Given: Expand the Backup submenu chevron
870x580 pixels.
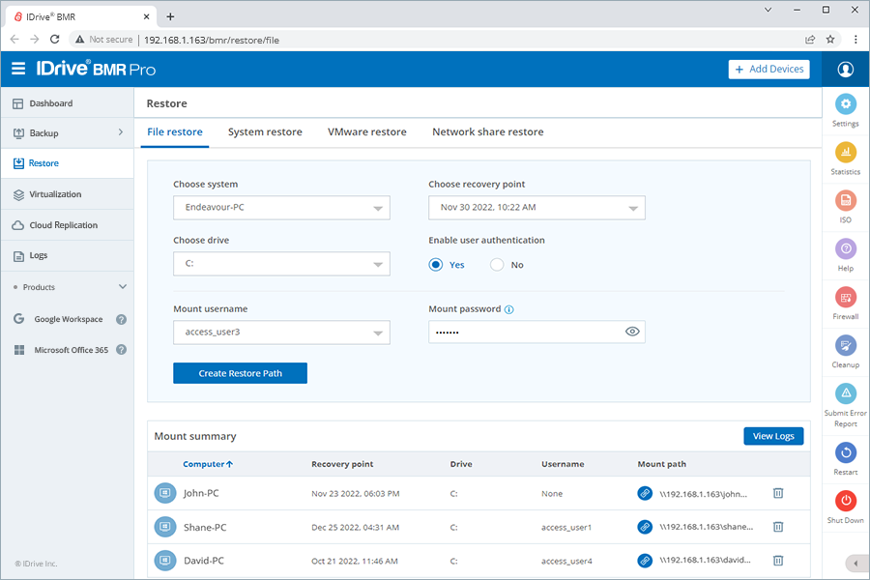Looking at the screenshot, I should click(x=121, y=132).
